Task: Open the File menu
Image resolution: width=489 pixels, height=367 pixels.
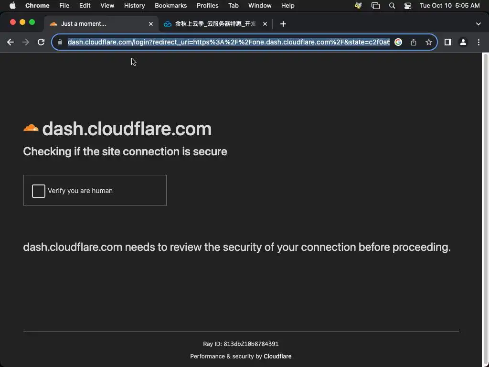Action: [64, 6]
